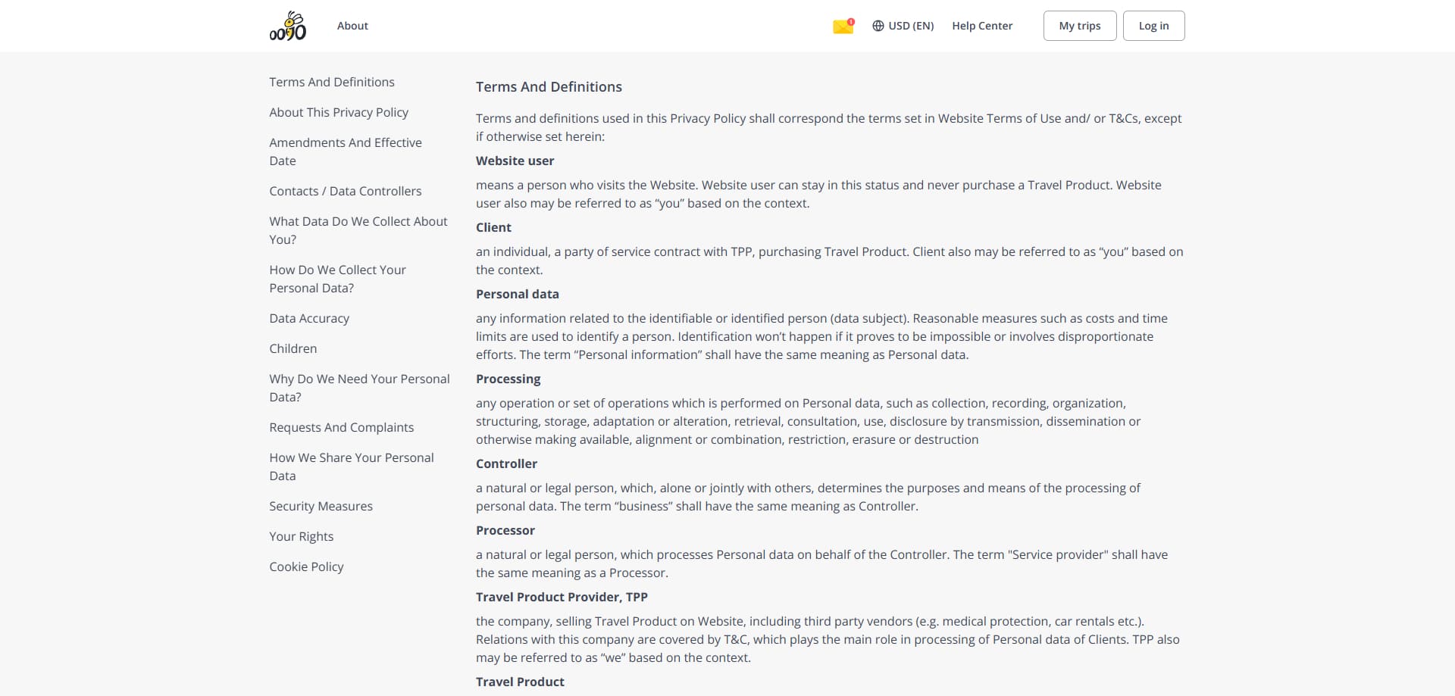Image resolution: width=1455 pixels, height=696 pixels.
Task: Select Contacts / Data Controllers in sidebar
Action: pyautogui.click(x=346, y=191)
